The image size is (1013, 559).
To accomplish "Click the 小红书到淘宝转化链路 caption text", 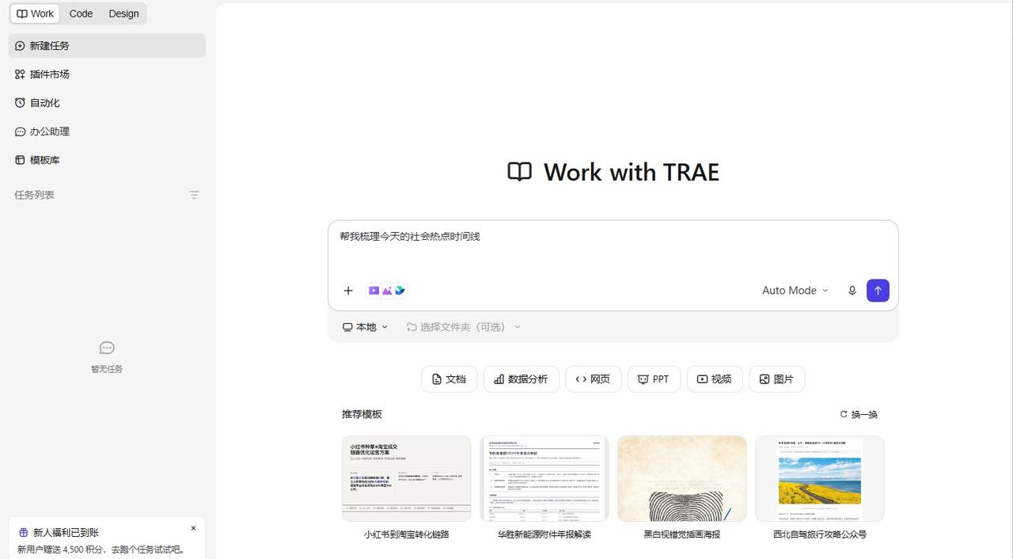I will [x=406, y=534].
